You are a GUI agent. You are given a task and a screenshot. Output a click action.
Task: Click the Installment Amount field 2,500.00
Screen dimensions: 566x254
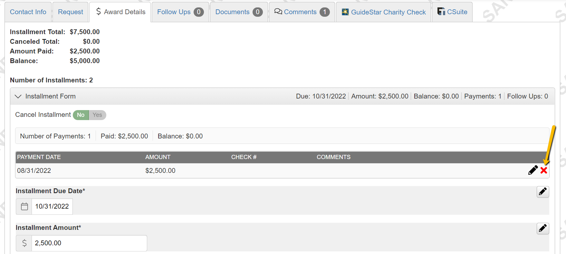coord(89,243)
